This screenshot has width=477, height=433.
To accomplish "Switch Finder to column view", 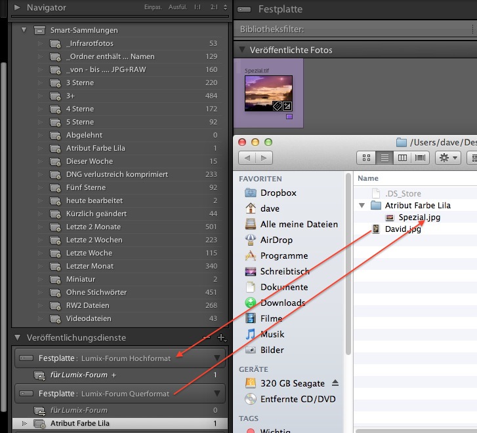I will [x=402, y=158].
